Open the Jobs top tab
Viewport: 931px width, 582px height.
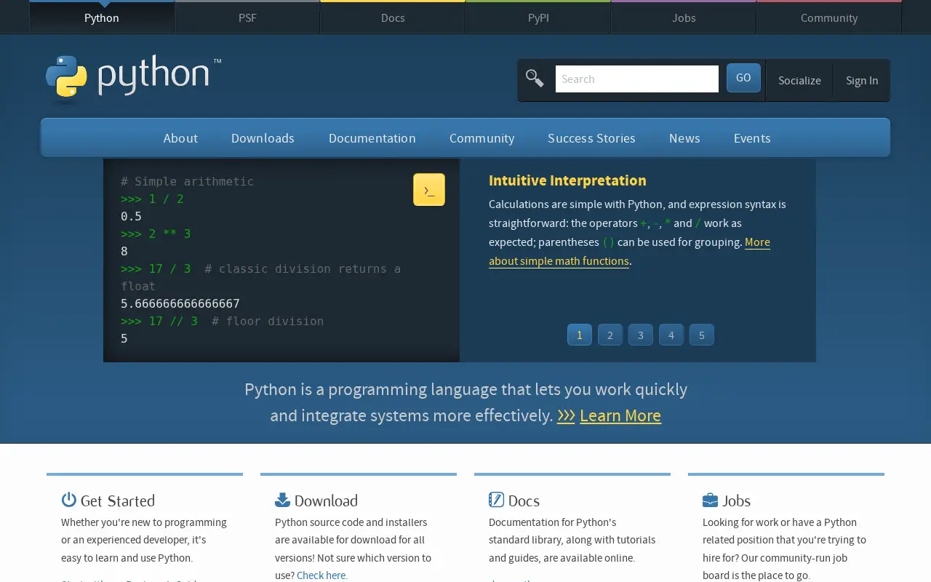click(684, 17)
